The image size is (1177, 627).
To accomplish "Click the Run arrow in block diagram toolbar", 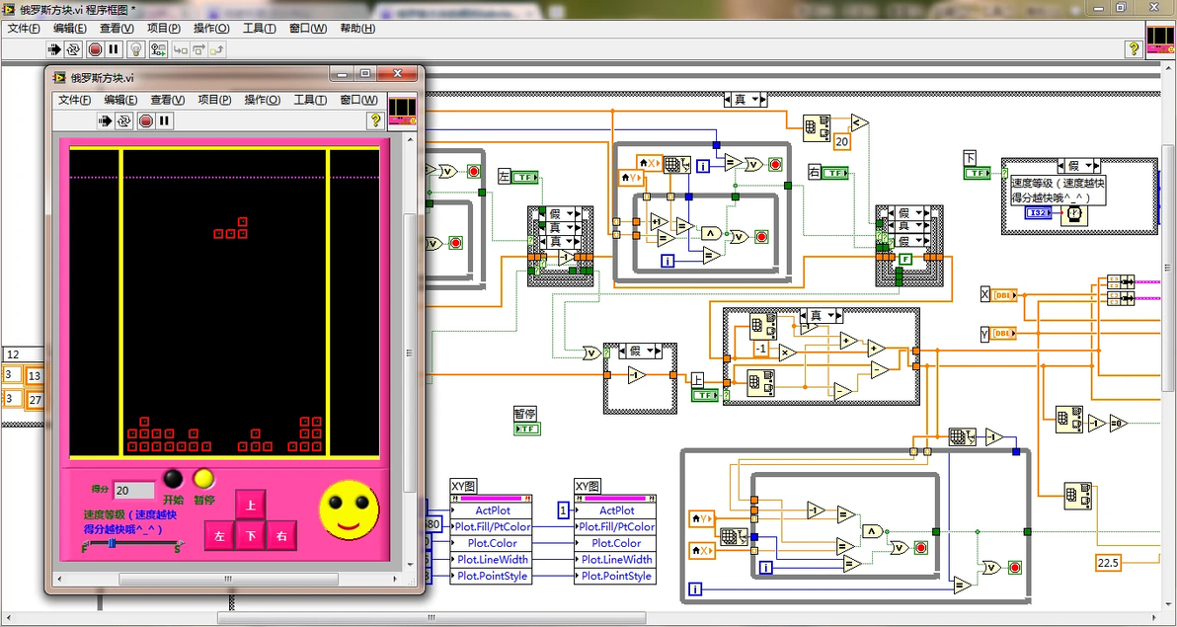I will tap(55, 49).
